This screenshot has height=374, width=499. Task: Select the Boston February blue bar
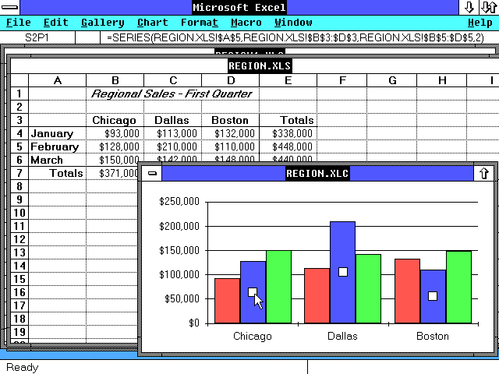(x=433, y=296)
